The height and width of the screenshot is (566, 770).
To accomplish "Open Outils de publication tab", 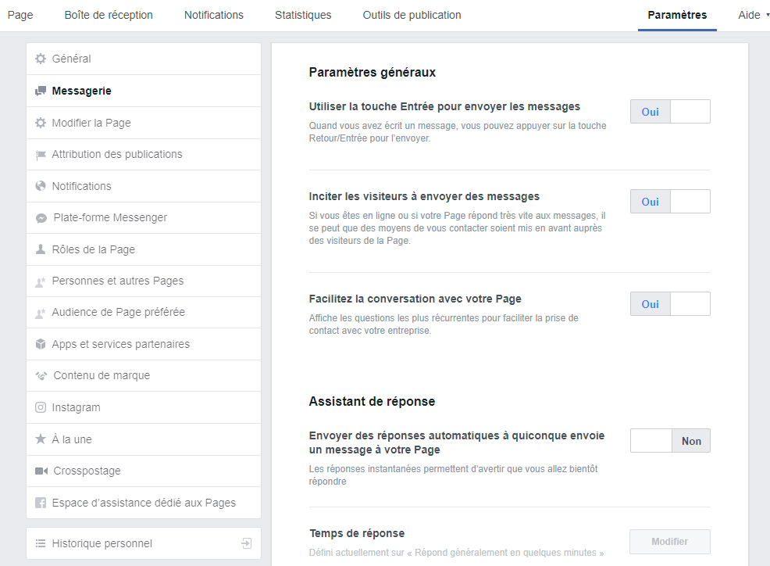I will pyautogui.click(x=412, y=15).
